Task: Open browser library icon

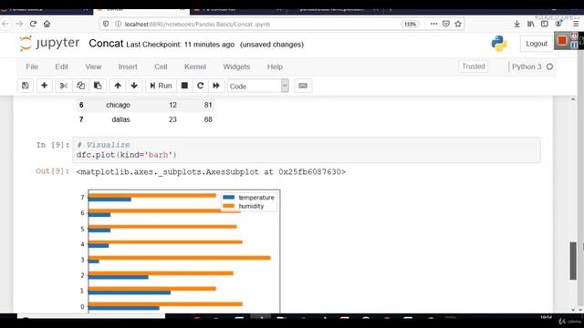Action: [x=531, y=24]
